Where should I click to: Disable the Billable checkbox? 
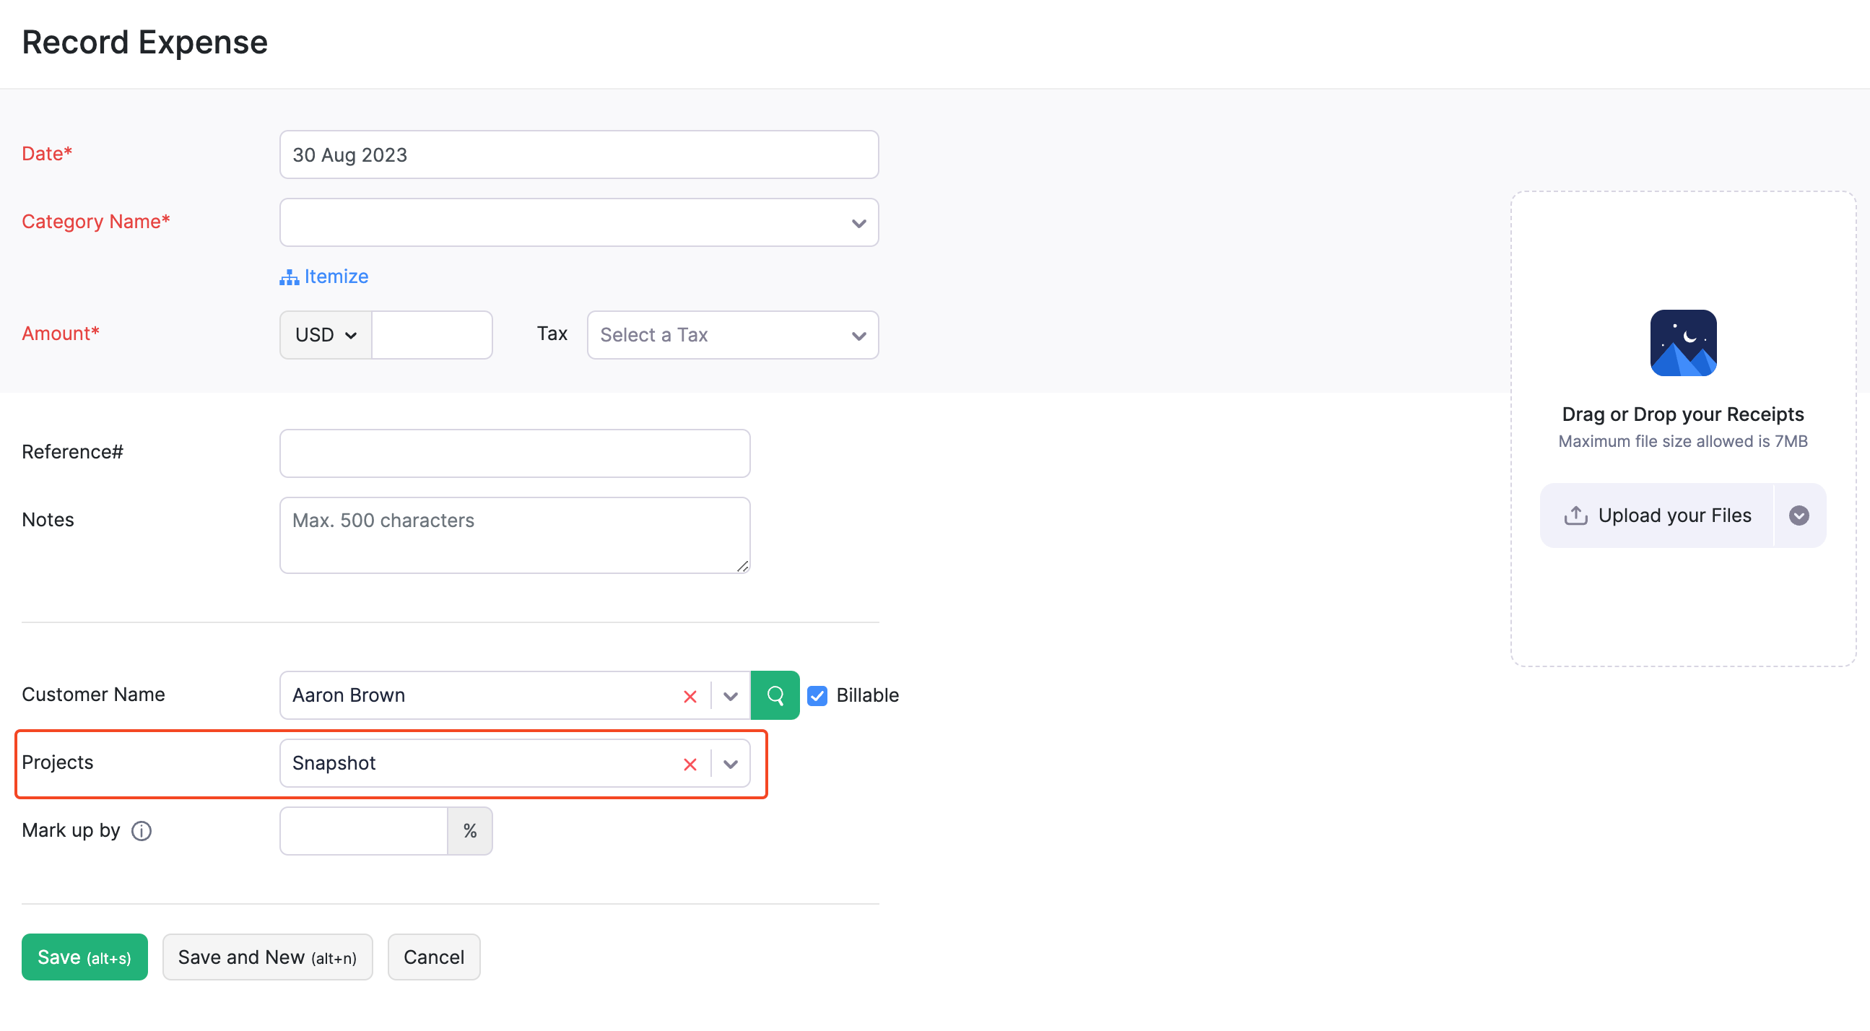[817, 695]
